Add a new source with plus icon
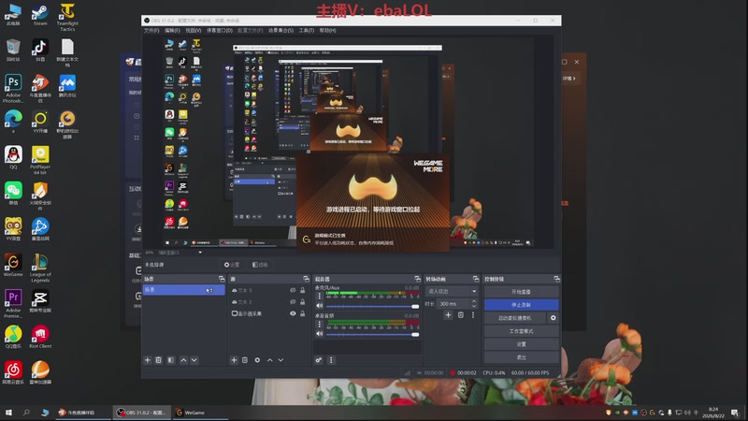 pyautogui.click(x=234, y=360)
